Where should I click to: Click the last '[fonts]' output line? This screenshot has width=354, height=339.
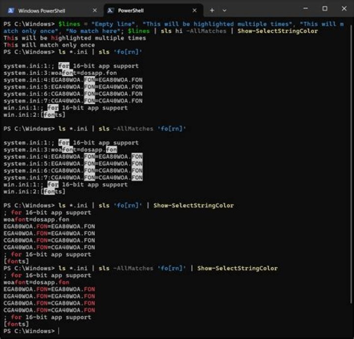pyautogui.click(x=16, y=324)
